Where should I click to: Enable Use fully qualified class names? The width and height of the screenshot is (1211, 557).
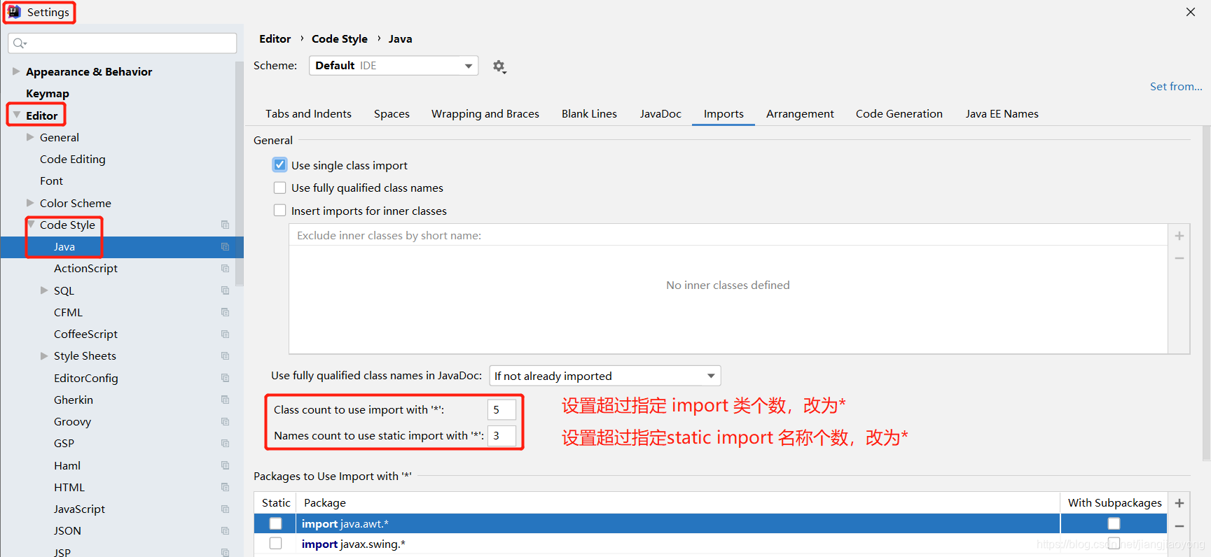tap(280, 188)
